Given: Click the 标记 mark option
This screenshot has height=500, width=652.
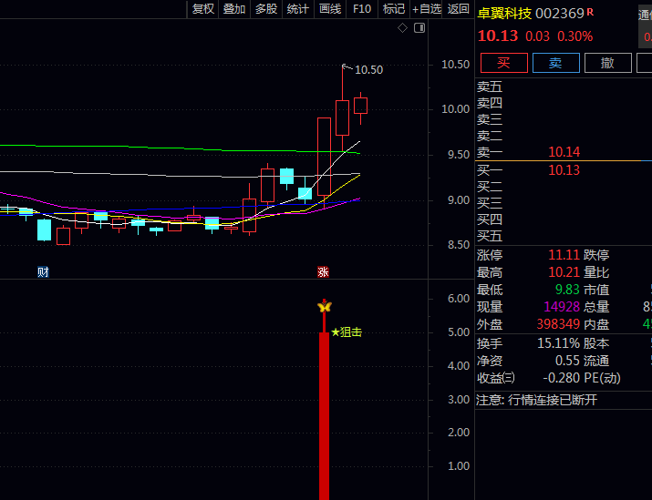Looking at the screenshot, I should click(393, 9).
